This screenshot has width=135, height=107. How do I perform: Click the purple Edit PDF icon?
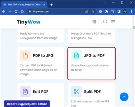coord(25,92)
